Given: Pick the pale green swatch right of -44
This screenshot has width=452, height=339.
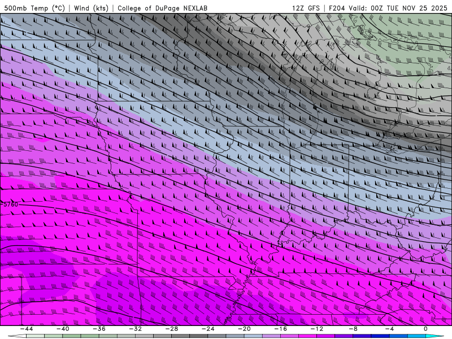Looking at the screenshot, I should pyautogui.click(x=35, y=336).
